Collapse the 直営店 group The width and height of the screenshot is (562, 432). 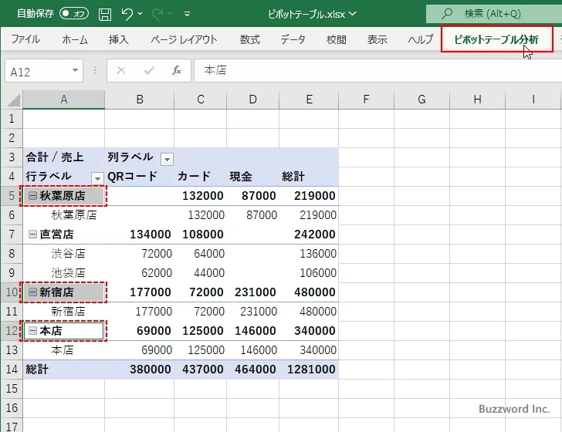coord(32,234)
